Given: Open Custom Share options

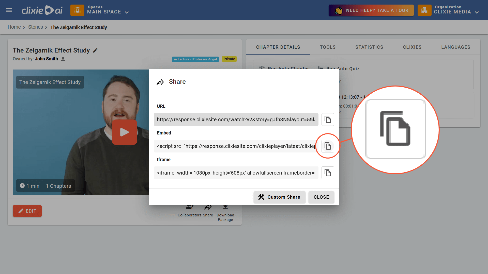Looking at the screenshot, I should click(279, 197).
